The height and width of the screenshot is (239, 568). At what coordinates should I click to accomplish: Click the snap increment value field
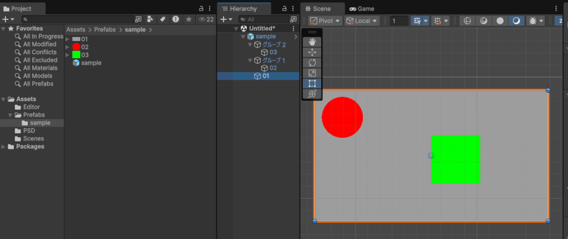[x=399, y=21]
